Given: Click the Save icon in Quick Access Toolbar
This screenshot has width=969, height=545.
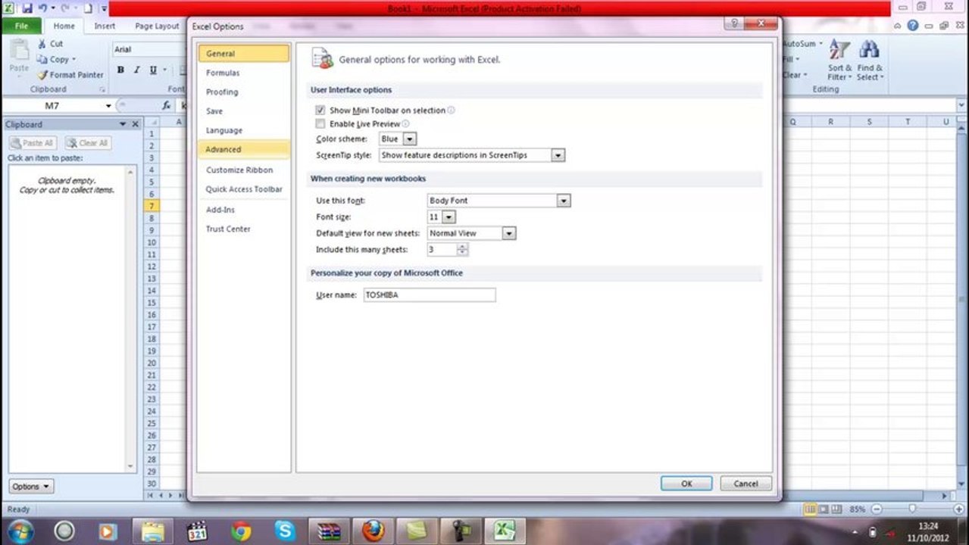Looking at the screenshot, I should pyautogui.click(x=27, y=8).
